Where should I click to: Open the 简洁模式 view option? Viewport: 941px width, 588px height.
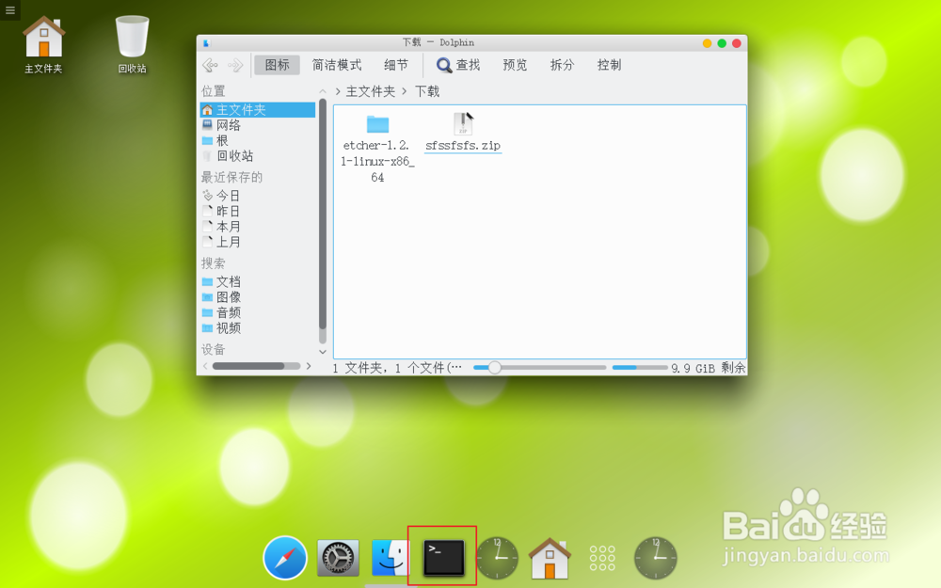point(336,65)
